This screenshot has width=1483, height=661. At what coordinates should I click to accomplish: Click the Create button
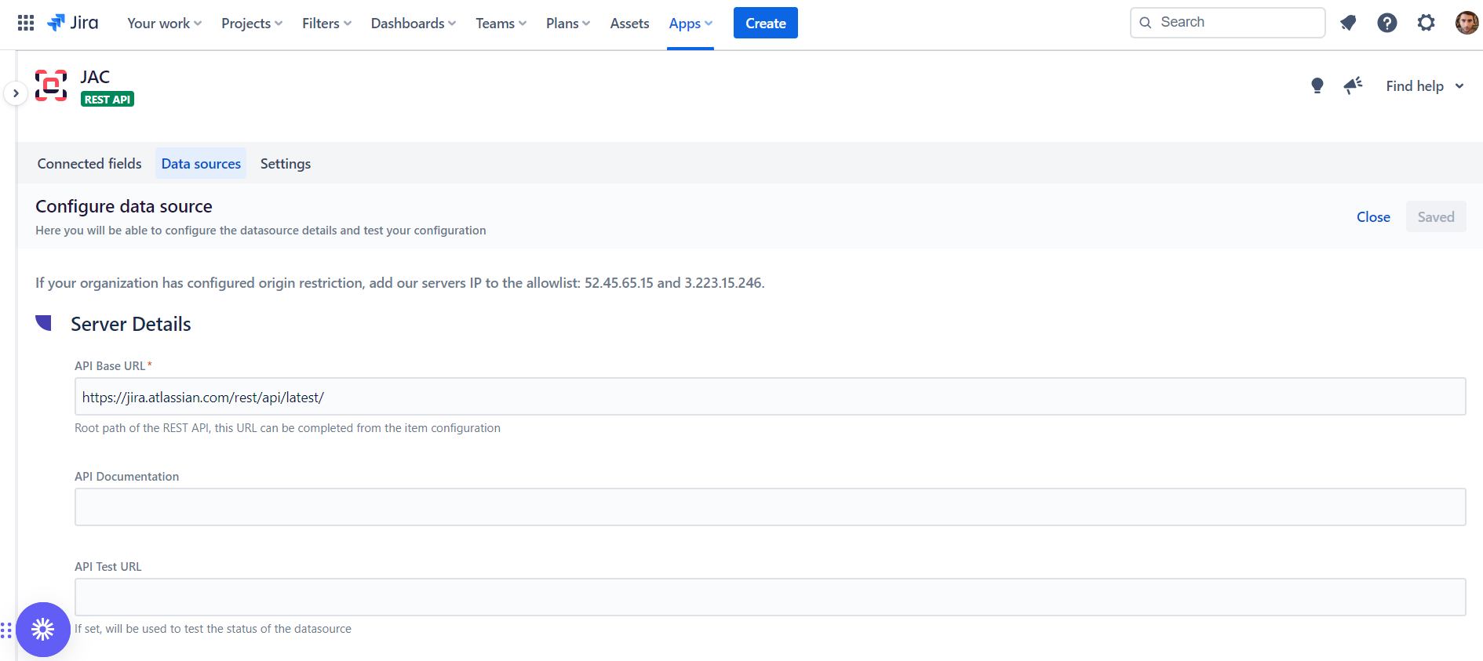[x=765, y=23]
